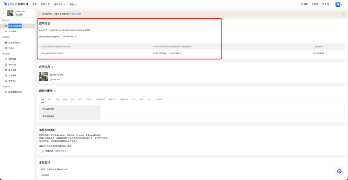Expand the 开放能力 dropdown menu
Image resolution: width=348 pixels, height=180 pixels.
click(x=60, y=4)
